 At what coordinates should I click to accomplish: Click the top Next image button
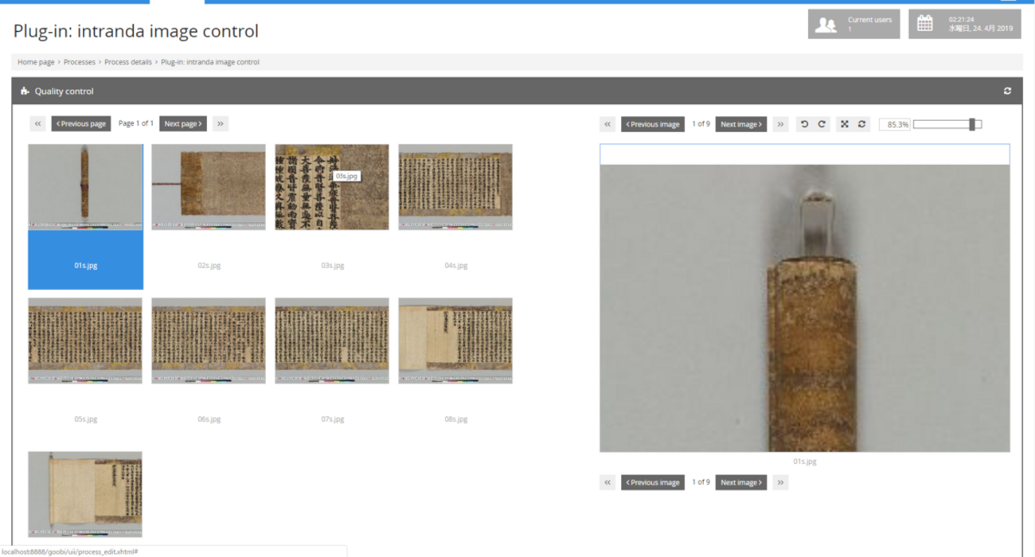point(740,124)
